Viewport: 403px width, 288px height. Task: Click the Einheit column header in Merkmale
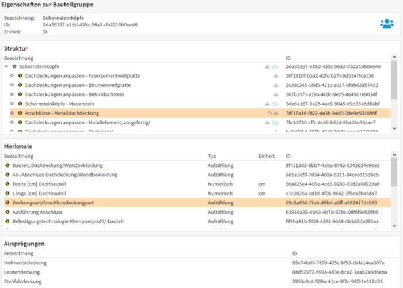pos(267,156)
